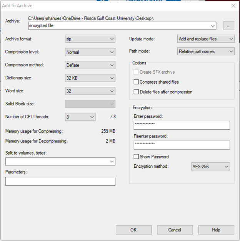Click the Enter password field
Image resolution: width=240 pixels, height=241 pixels.
pos(182,125)
